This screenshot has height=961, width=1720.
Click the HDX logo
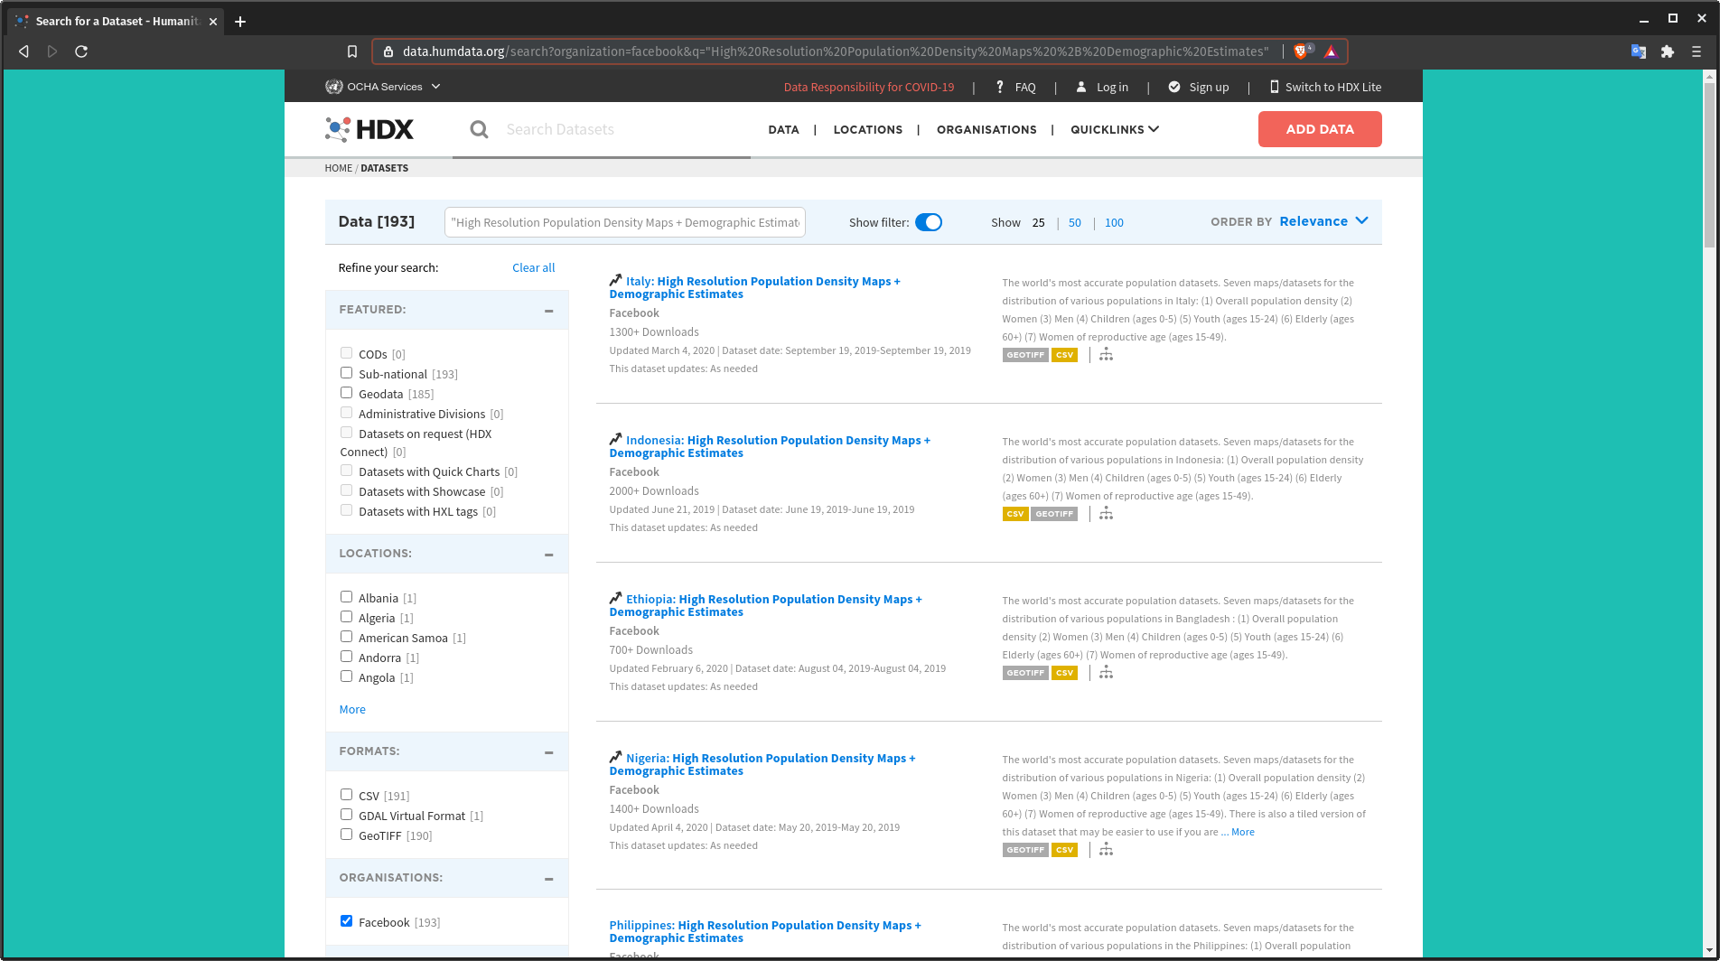click(x=369, y=129)
